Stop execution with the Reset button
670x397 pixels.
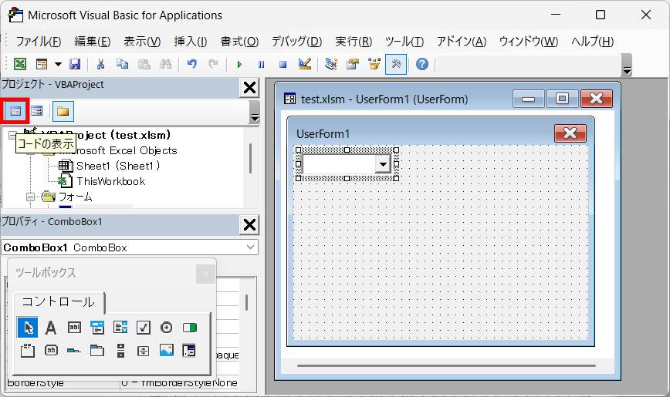tap(283, 65)
